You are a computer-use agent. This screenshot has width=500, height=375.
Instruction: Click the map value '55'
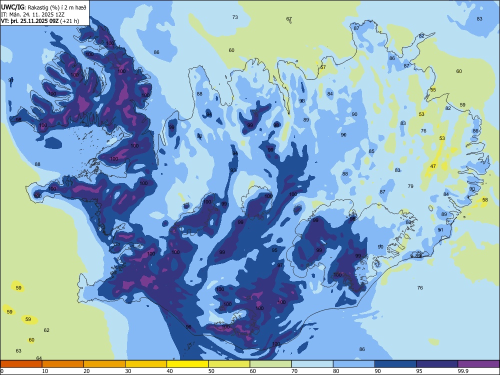433,89
